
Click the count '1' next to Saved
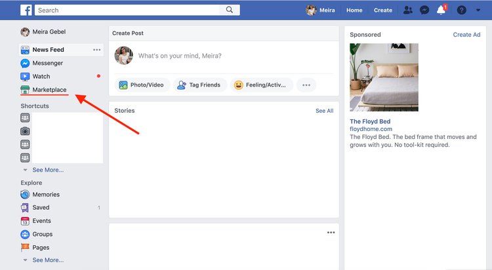click(x=99, y=208)
